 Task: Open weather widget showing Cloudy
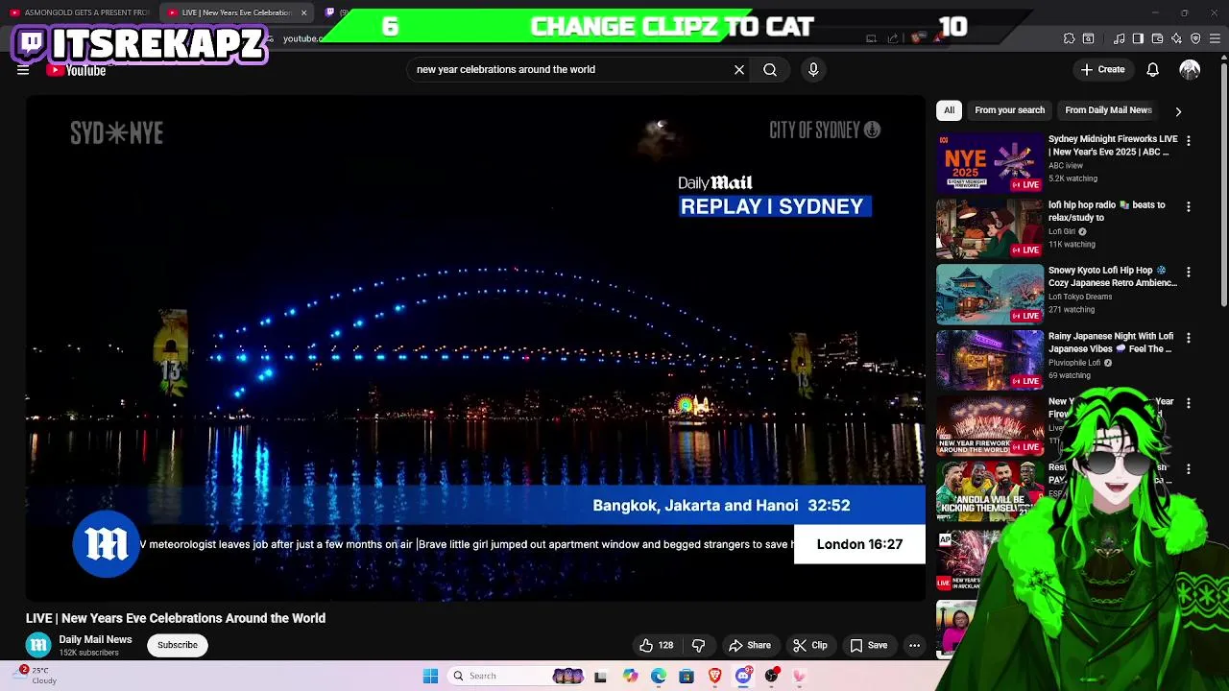[x=36, y=675]
